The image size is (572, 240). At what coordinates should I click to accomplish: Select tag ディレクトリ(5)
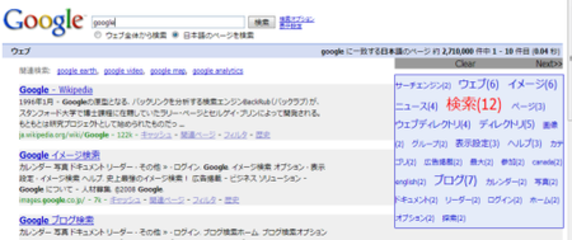[x=506, y=125]
